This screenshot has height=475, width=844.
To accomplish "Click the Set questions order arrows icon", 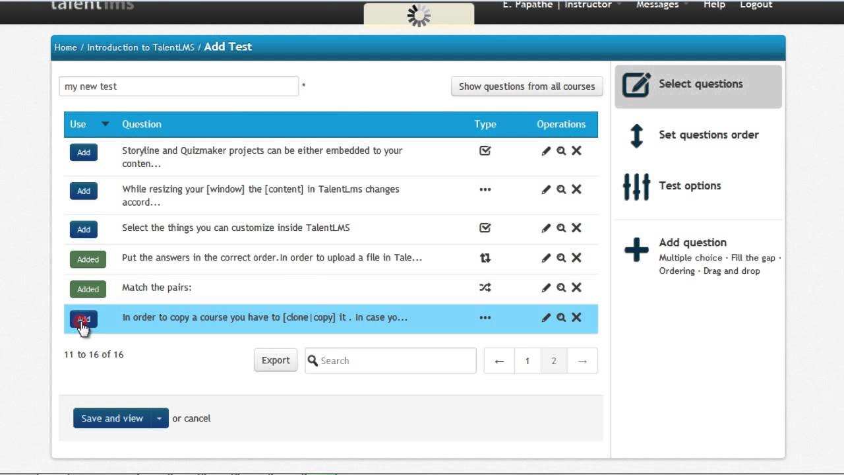I will [x=636, y=135].
